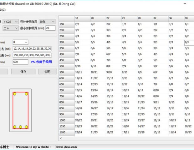Select the cell at row 300, column 40
This screenshot has width=194, height=150.
(189, 42)
